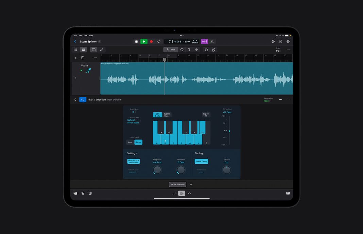Click the Scissors split tool in toolbar
The image size is (363, 234).
point(189,50)
